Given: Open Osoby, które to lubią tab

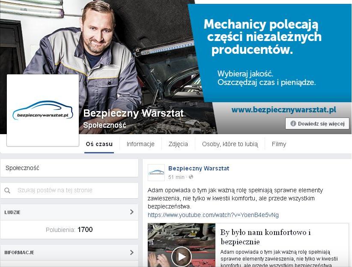Looking at the screenshot, I should tap(230, 144).
